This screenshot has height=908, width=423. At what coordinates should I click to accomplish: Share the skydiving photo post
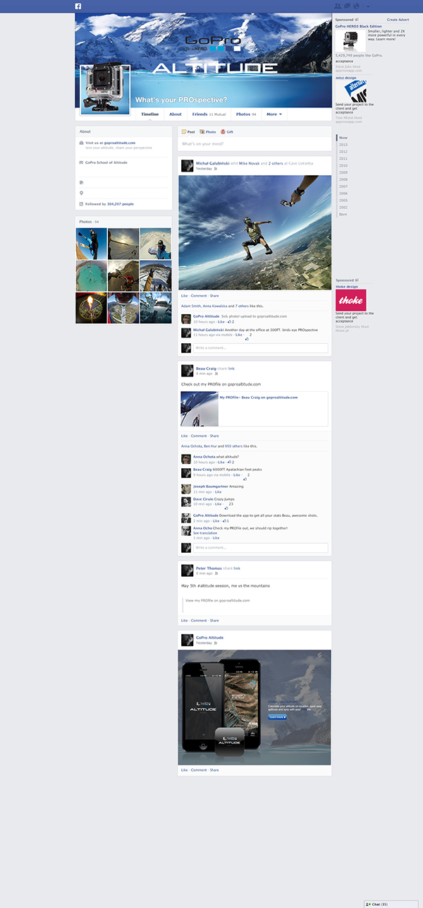click(214, 296)
